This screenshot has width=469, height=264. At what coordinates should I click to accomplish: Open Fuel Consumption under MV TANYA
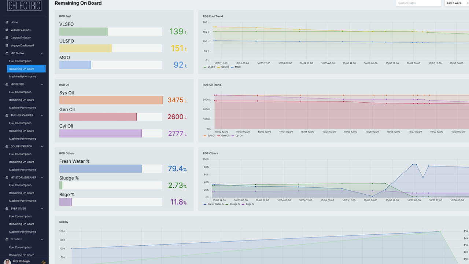(20, 61)
